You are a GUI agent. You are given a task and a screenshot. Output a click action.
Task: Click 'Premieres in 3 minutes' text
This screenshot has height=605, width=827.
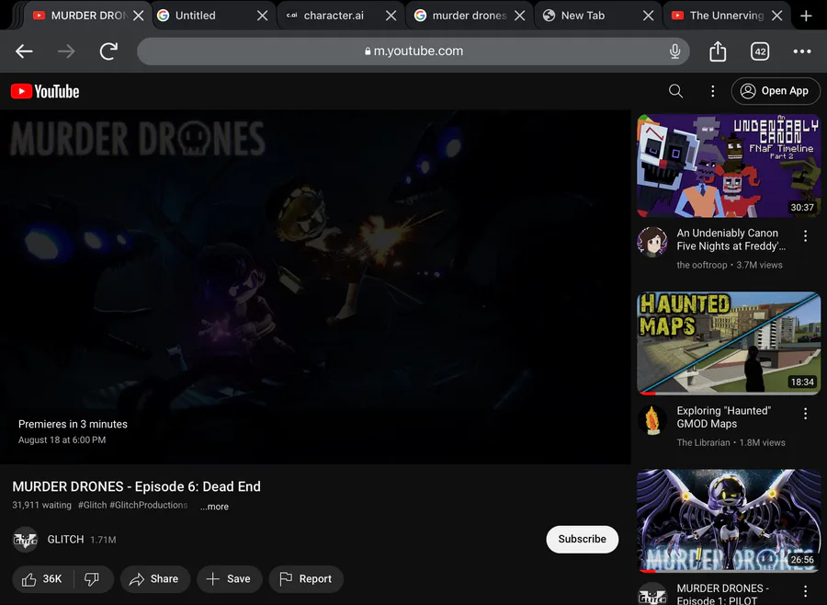(73, 424)
